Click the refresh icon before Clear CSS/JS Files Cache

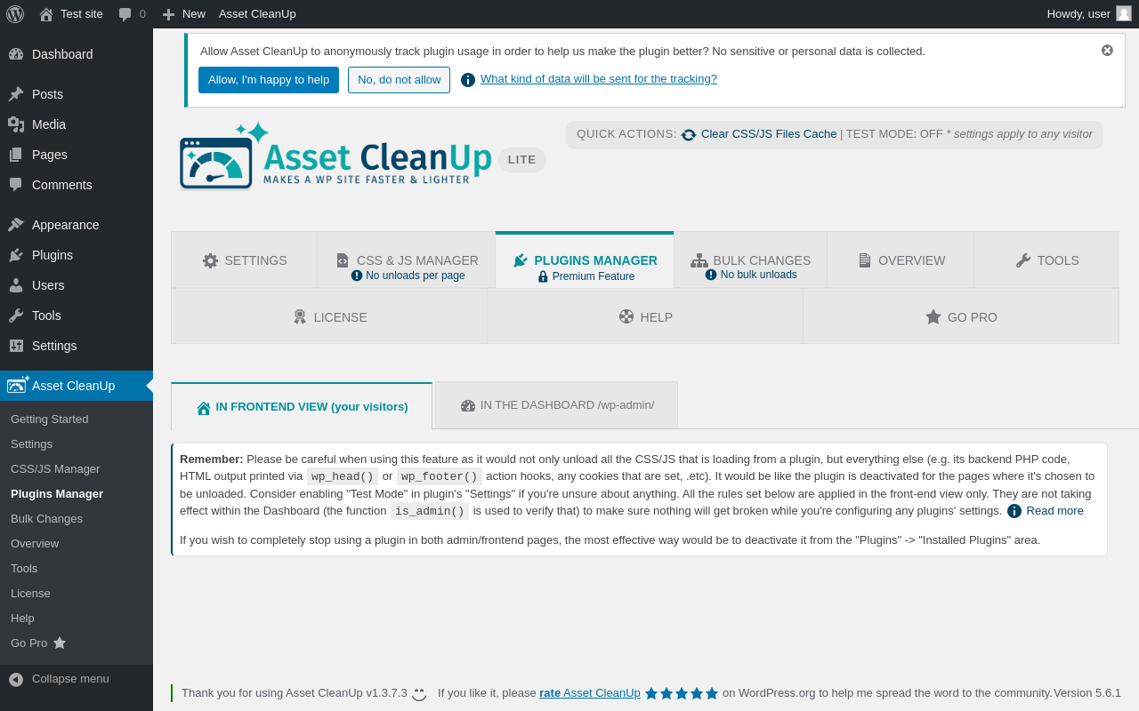689,134
